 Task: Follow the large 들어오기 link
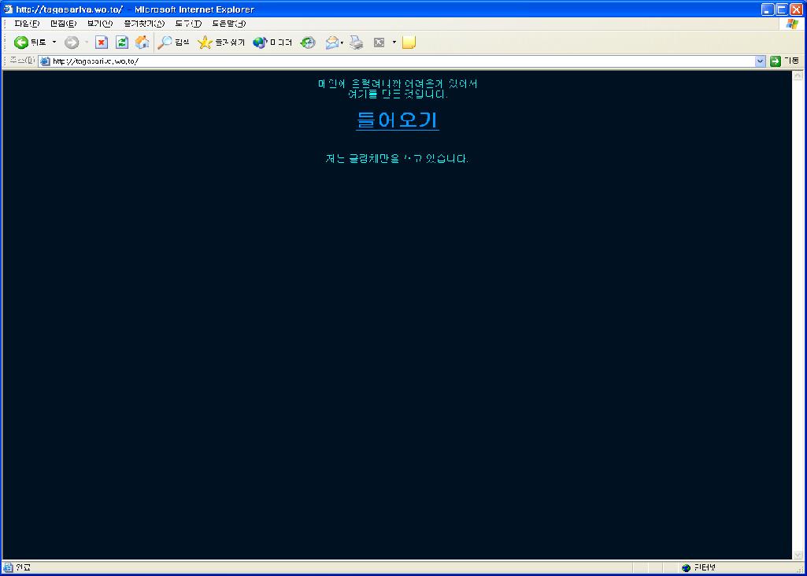pos(398,120)
